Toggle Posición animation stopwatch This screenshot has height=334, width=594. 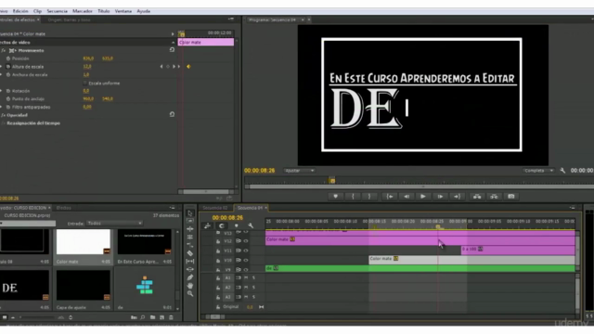(x=8, y=58)
